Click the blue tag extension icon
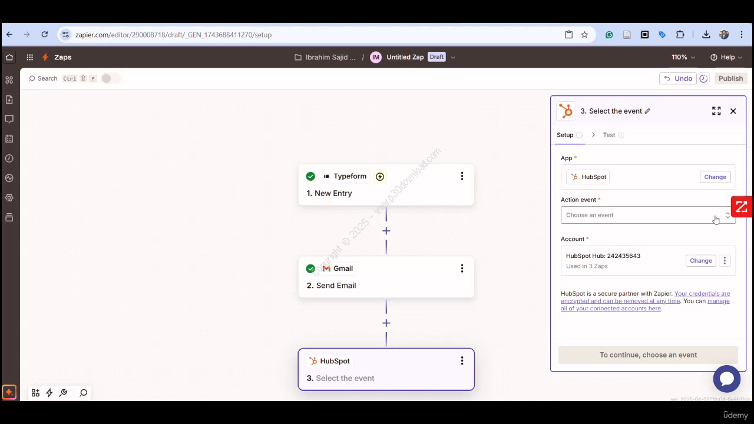754x424 pixels. (662, 35)
